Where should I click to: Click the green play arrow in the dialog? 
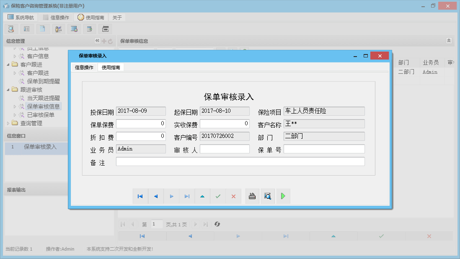(283, 196)
